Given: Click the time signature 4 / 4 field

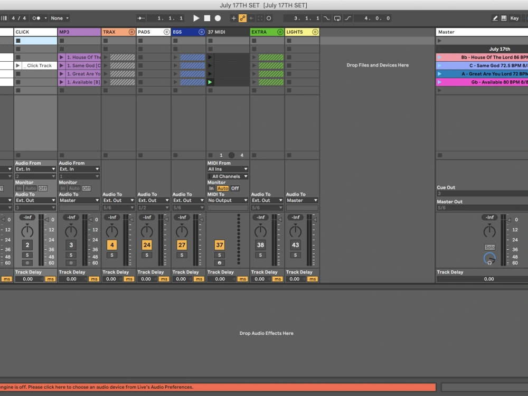Looking at the screenshot, I should [x=18, y=18].
